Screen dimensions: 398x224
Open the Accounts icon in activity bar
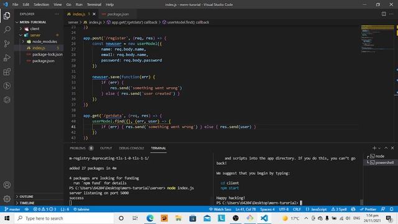coord(7,185)
